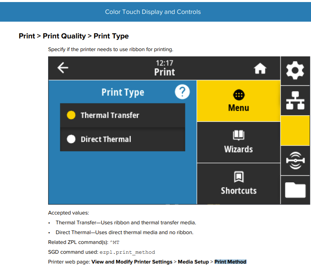
Task: Tap the back arrow icon
Action: pos(62,68)
